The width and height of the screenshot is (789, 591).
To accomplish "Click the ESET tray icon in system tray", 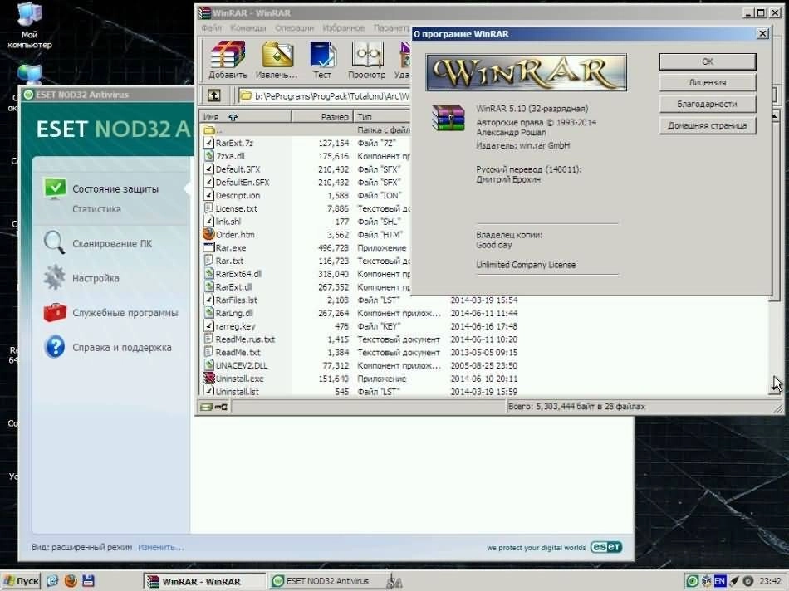I will point(693,581).
